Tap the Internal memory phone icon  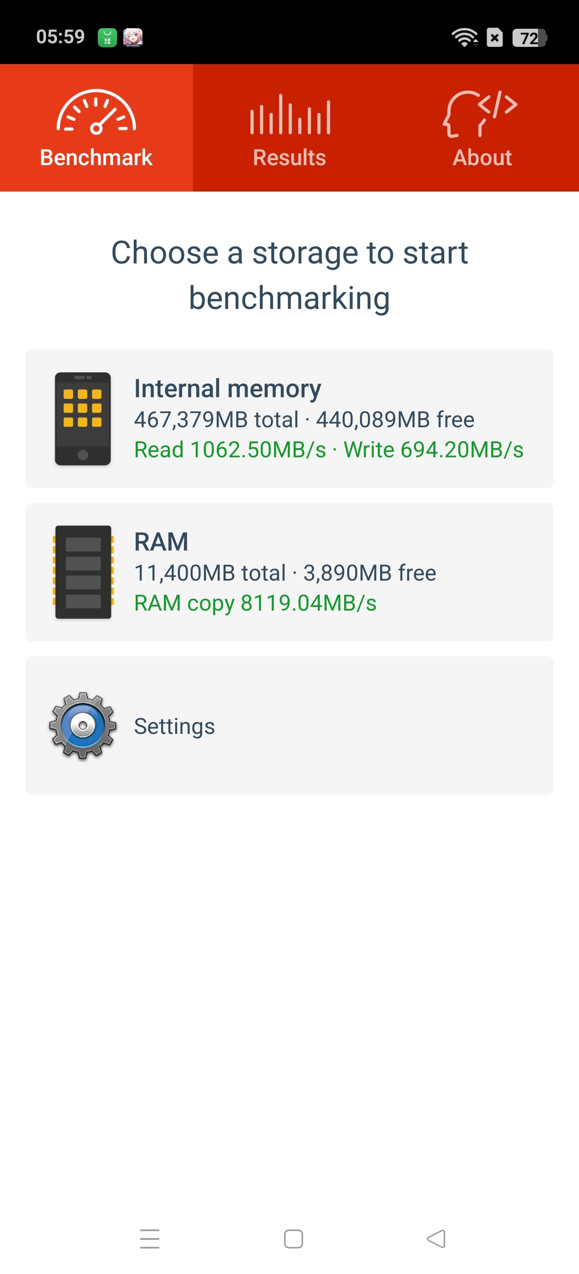(x=83, y=419)
